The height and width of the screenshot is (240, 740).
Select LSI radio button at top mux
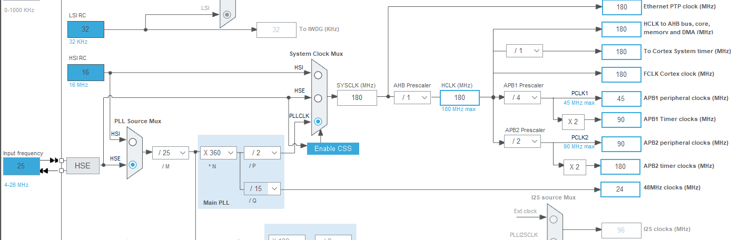point(226,15)
